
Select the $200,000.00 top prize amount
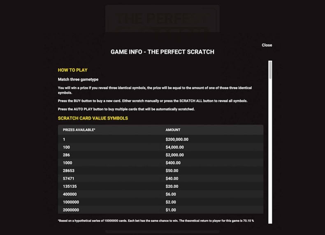coord(177,139)
